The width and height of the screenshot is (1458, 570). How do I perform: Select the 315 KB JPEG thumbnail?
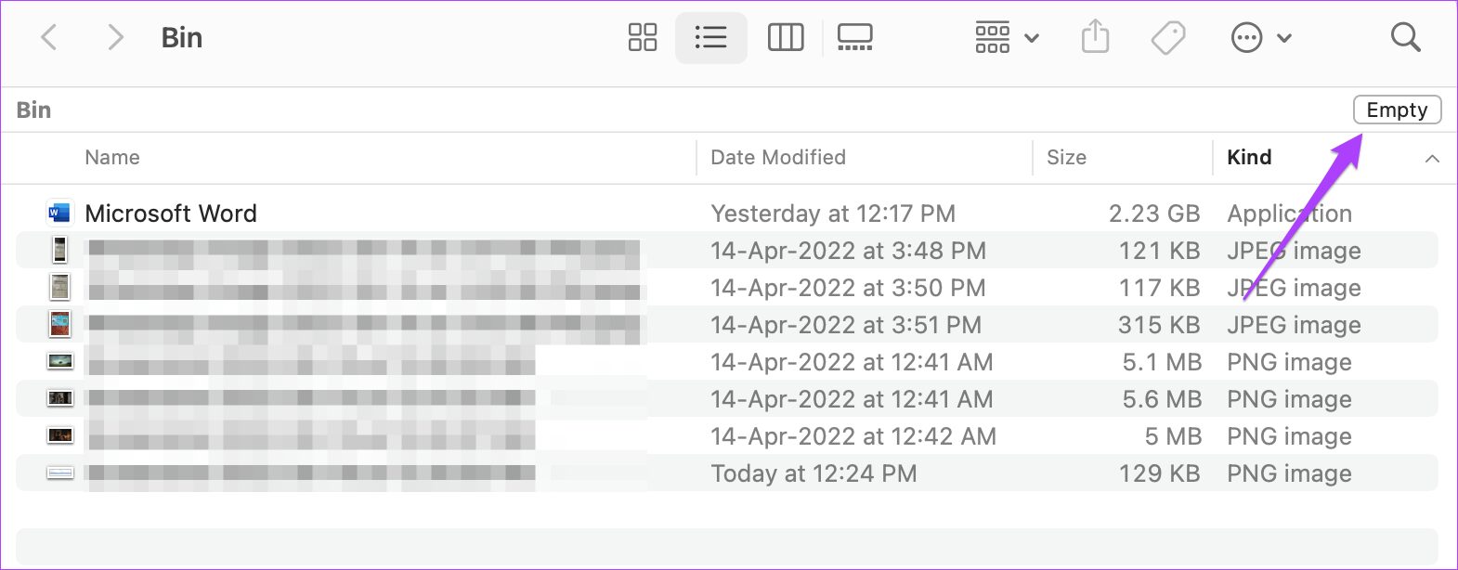tap(59, 325)
